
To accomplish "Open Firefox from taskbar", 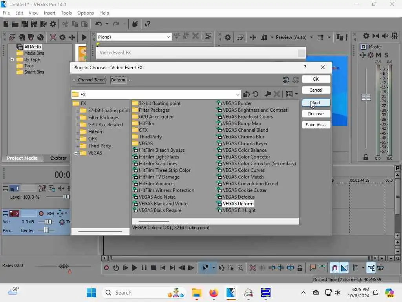I will (214, 293).
